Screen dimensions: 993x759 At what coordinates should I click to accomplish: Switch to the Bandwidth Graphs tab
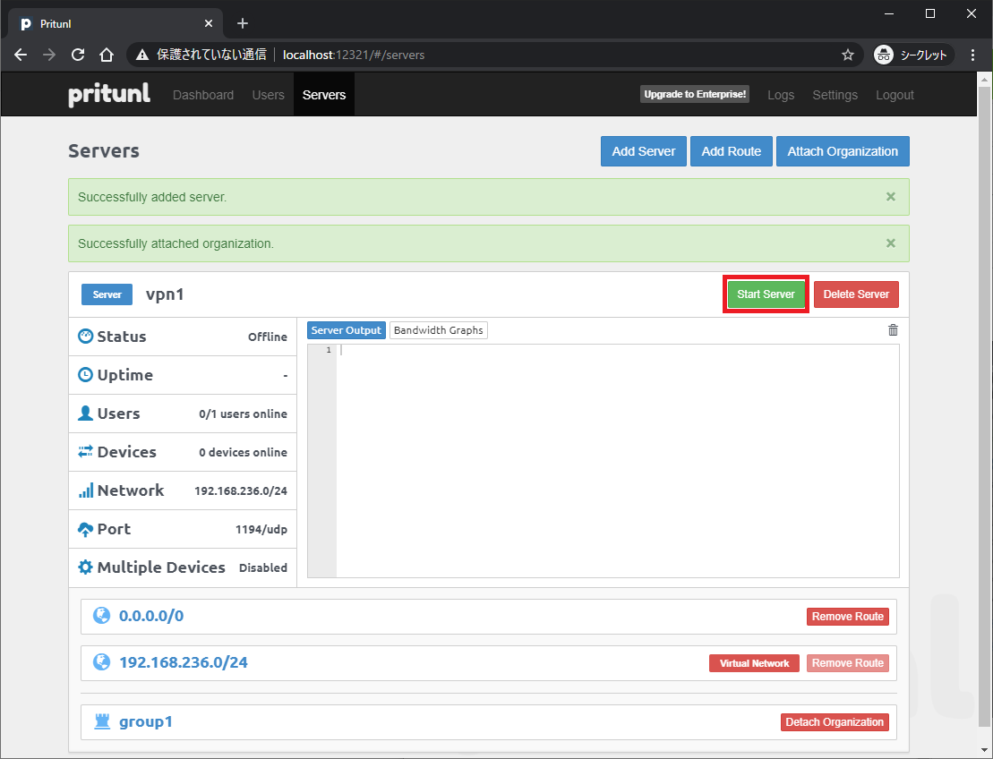438,330
